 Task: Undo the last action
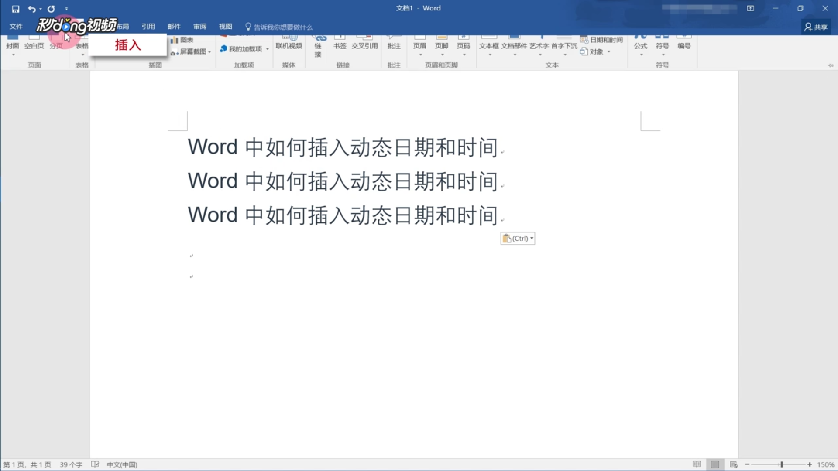(x=31, y=9)
